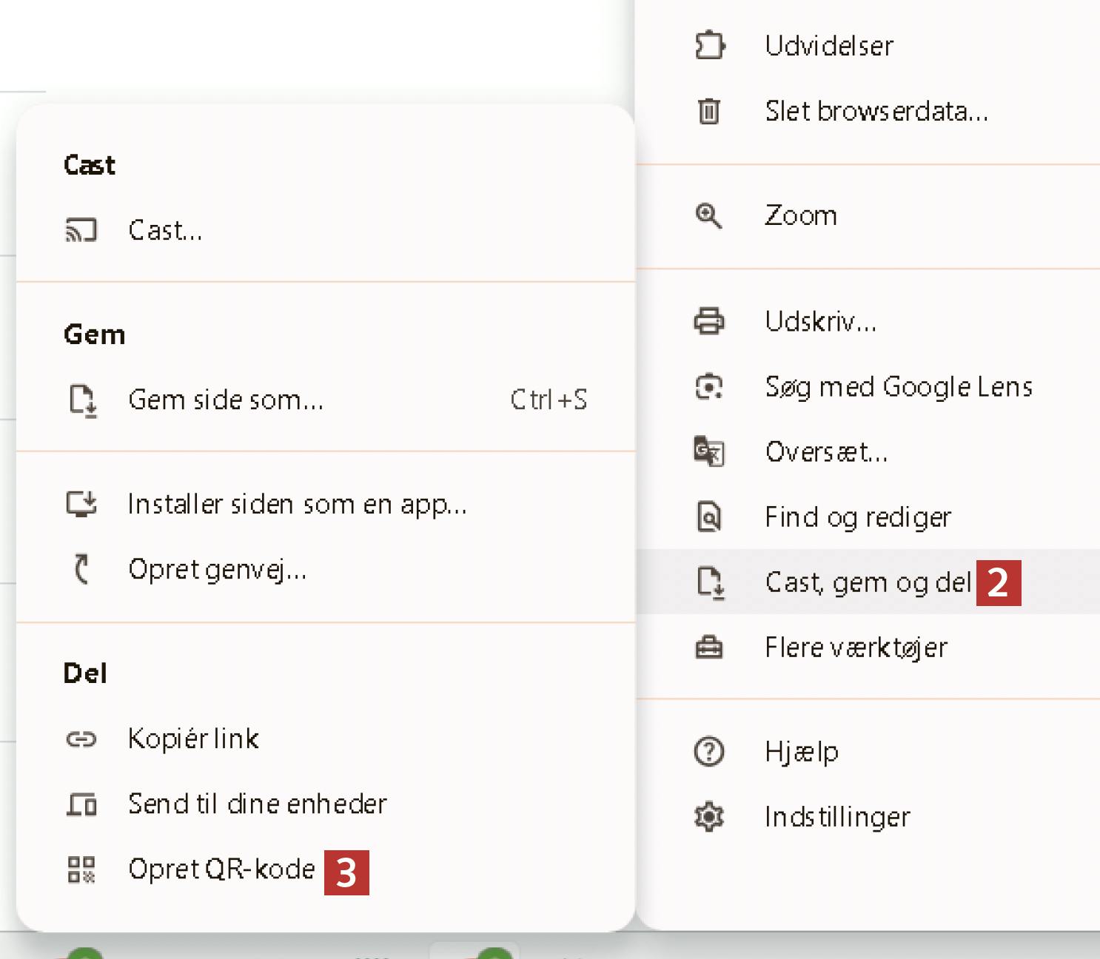Open Slet browserdata menu entry
Screen dimensions: 1100x959
pos(876,111)
